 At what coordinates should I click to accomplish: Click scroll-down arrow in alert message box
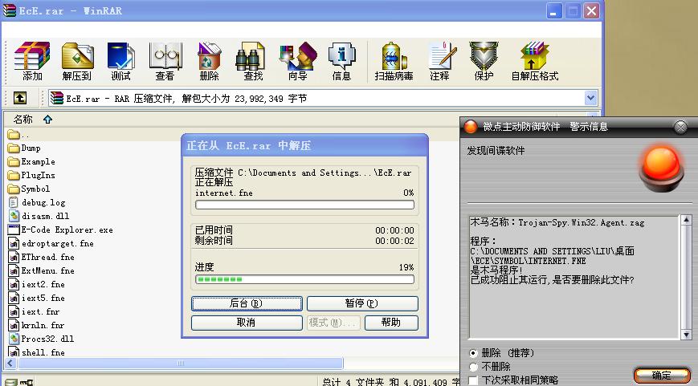click(x=686, y=335)
